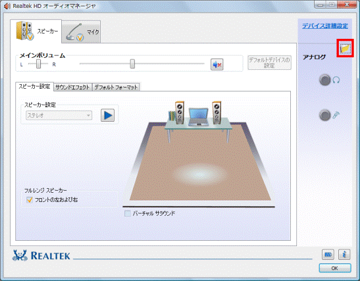Screen dimensions: 360x281
Task: Open the Speaker device tab
Action: (36, 31)
